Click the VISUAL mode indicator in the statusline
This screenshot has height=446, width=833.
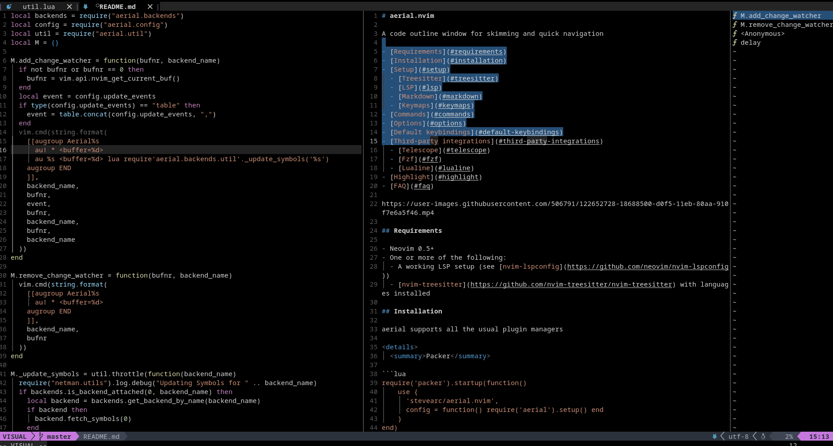pos(14,437)
